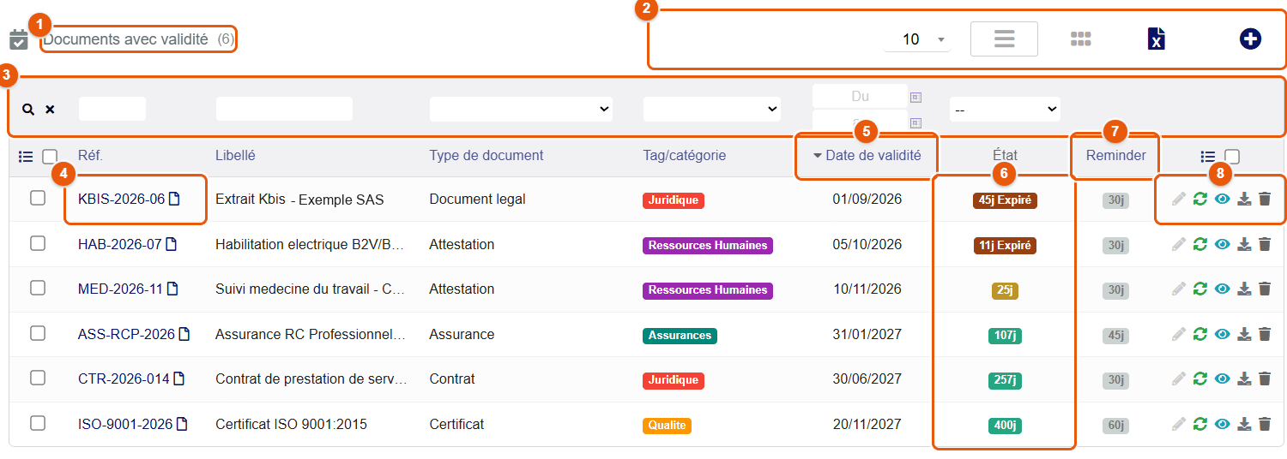Tick the select-all checkbox in right header

point(1232,157)
